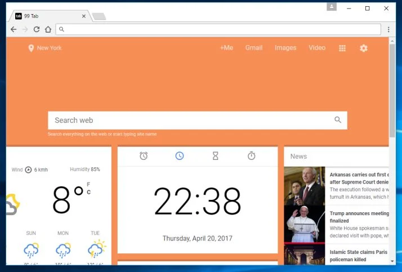402x272 pixels.
Task: Click the Paris arch news thumbnail
Action: tap(305, 255)
